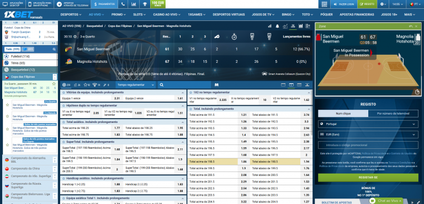This screenshot has height=204, width=424.
Task: Open the AO VIVO menu
Action: pos(95,14)
